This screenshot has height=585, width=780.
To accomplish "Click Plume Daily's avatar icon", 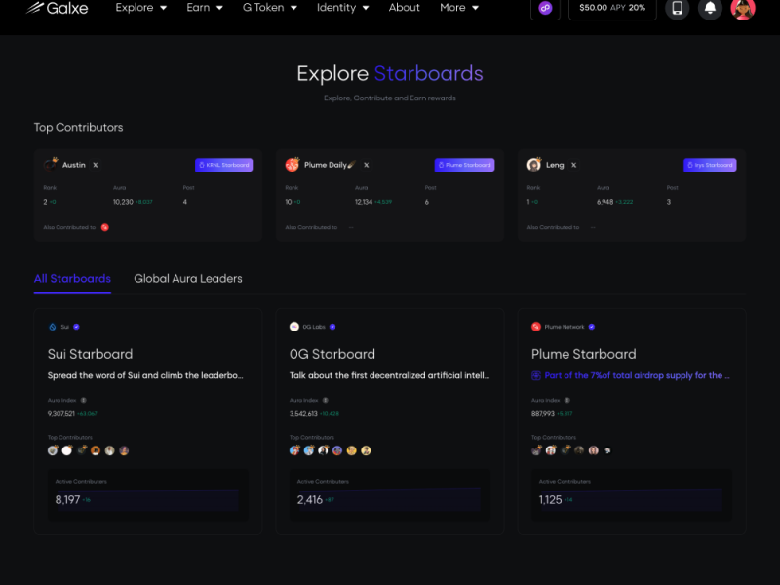I will [x=292, y=164].
